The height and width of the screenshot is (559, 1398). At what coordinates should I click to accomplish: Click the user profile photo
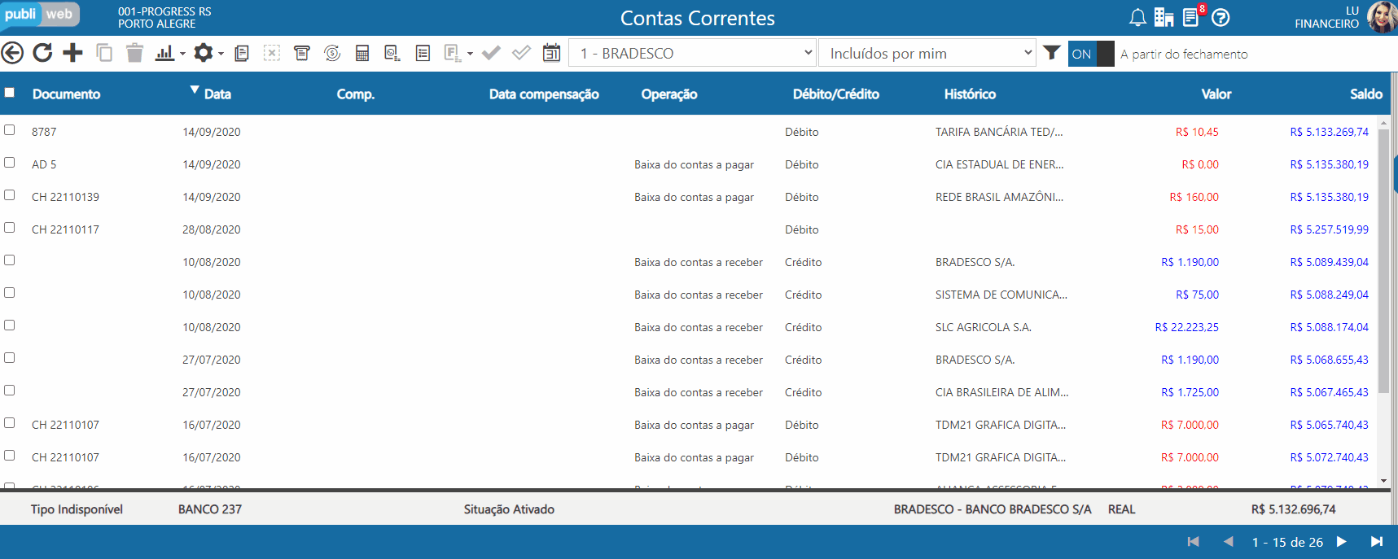coord(1382,17)
